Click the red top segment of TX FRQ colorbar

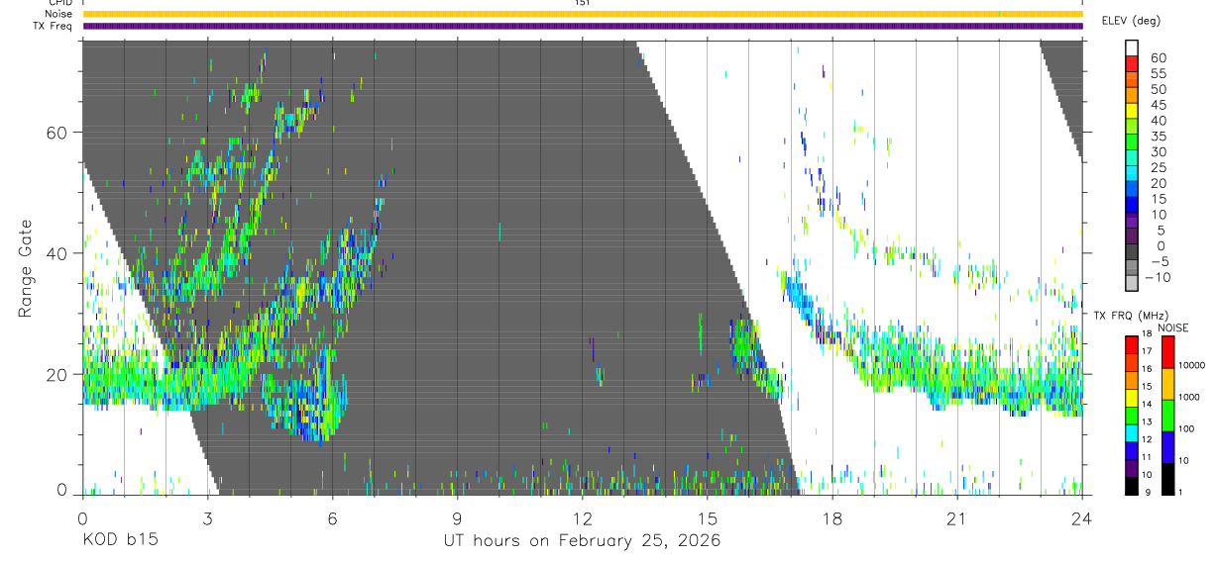click(x=1132, y=344)
